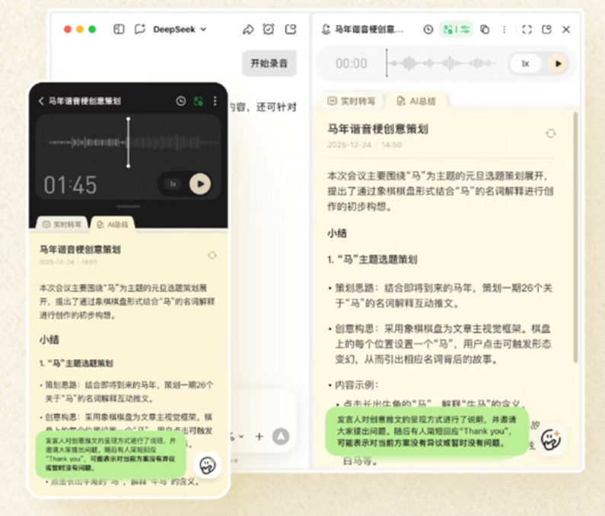This screenshot has width=605, height=516.
Task: Enter fullscreen with the expand icon
Action: (x=527, y=30)
